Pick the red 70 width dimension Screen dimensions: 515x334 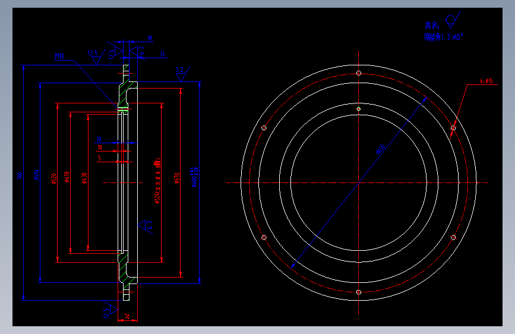point(127,317)
